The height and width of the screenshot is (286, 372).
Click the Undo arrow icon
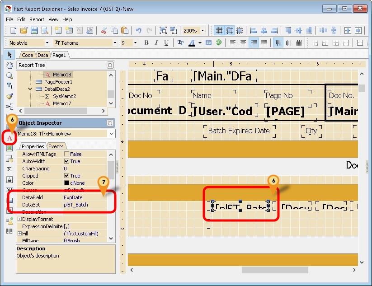pos(138,31)
